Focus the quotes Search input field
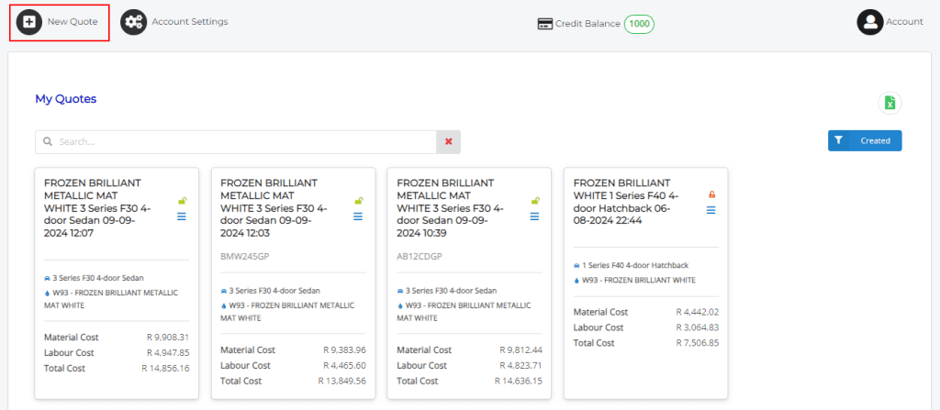 coord(239,142)
